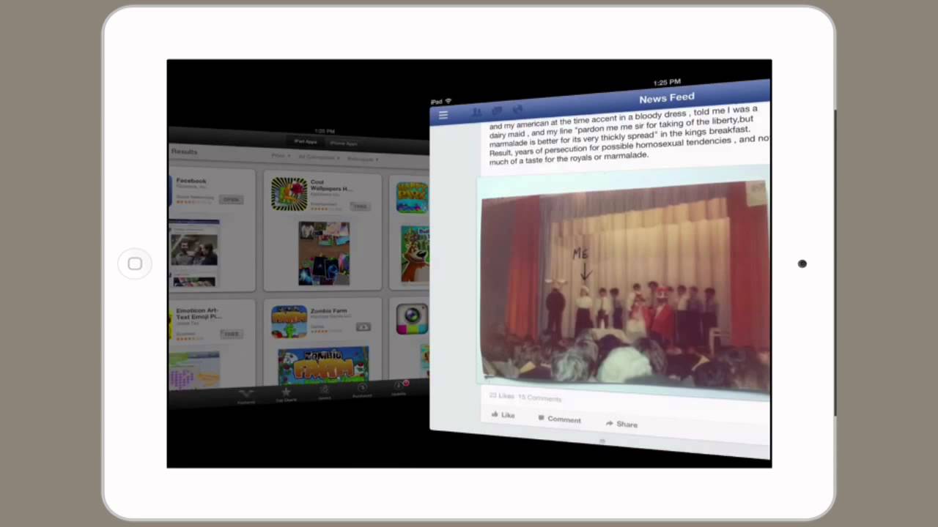Viewport: 938px width, 527px height.
Task: Open Facebook messages icon in header
Action: pos(498,111)
